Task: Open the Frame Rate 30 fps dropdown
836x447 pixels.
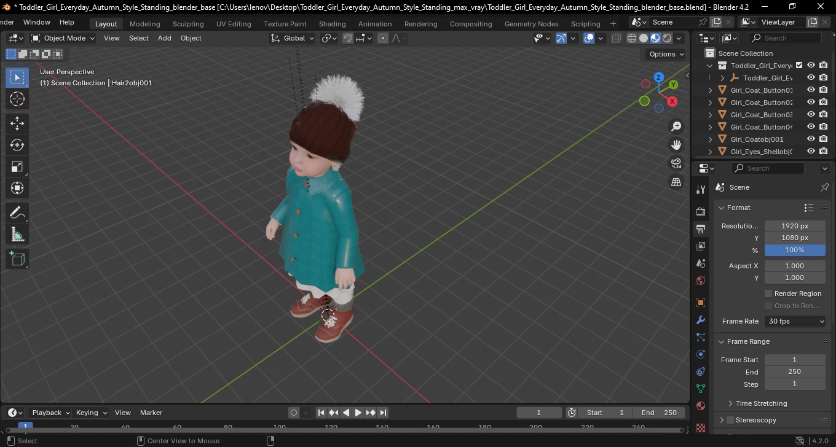Action: pyautogui.click(x=795, y=321)
